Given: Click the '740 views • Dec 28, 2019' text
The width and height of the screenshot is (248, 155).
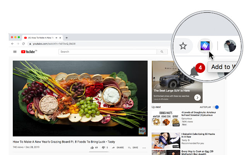Looking at the screenshot, I should pos(26,147).
